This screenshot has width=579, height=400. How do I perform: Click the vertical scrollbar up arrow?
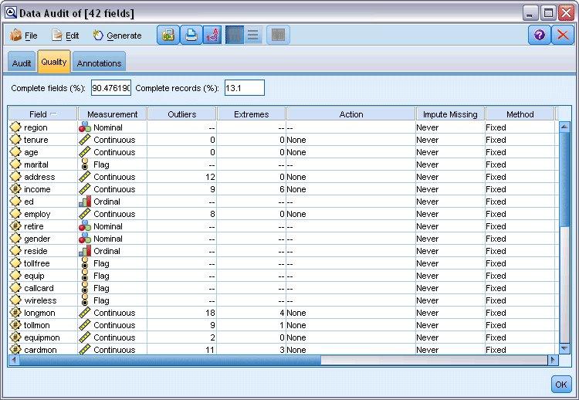[564, 127]
